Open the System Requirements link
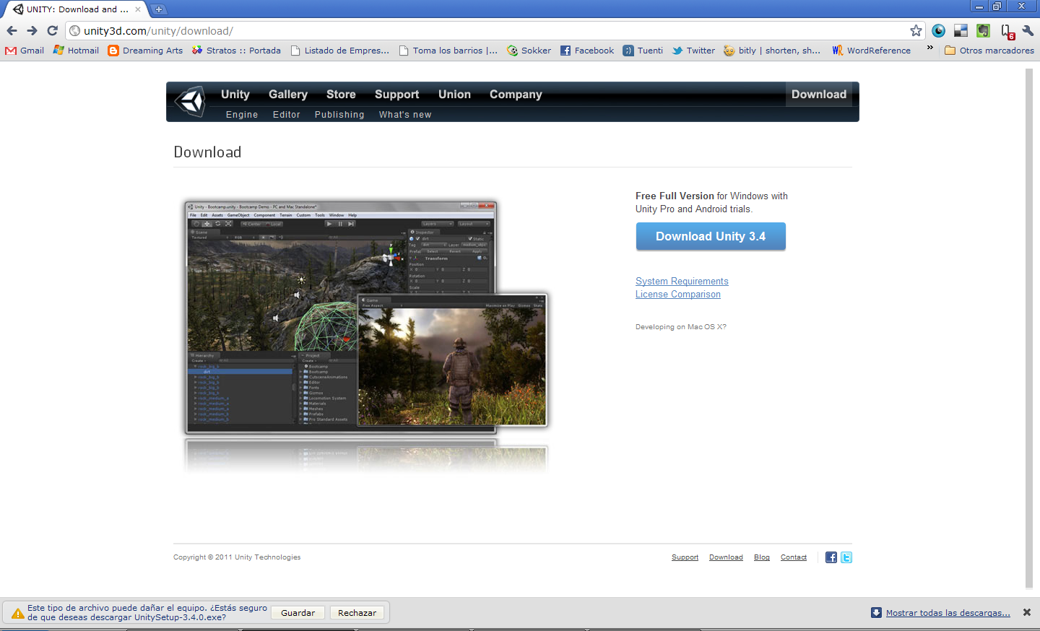 [x=682, y=282]
